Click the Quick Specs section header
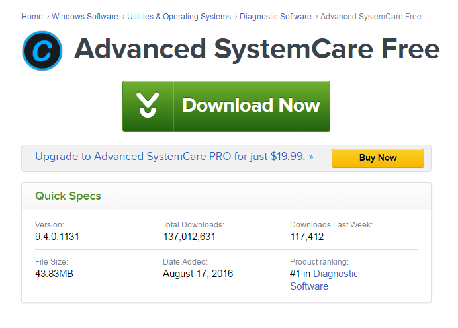 point(68,196)
